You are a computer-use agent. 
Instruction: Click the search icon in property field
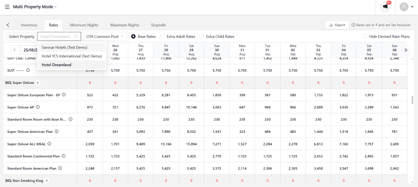pos(76,36)
